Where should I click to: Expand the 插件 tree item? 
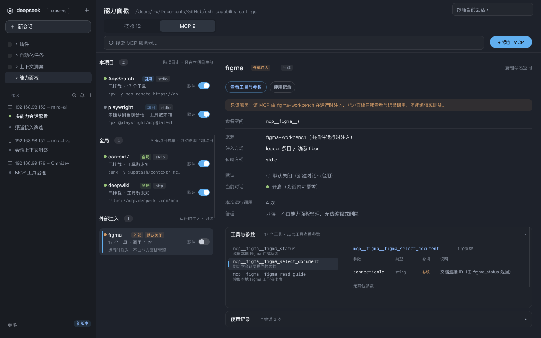pyautogui.click(x=17, y=44)
